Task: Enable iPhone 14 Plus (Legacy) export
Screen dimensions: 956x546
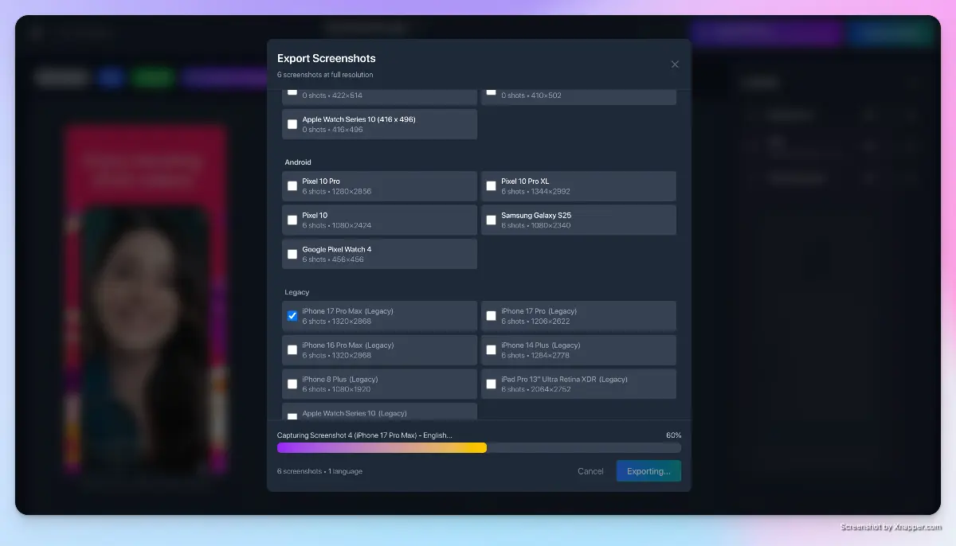Action: [491, 349]
